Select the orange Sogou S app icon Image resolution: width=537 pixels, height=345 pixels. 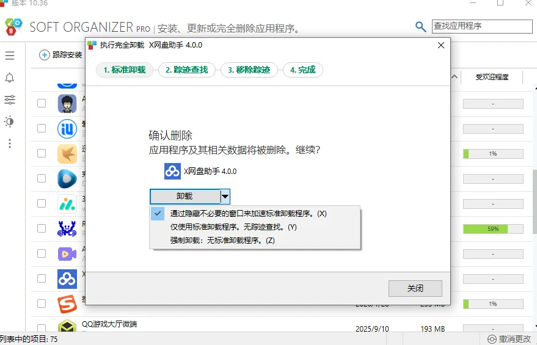coord(67,304)
